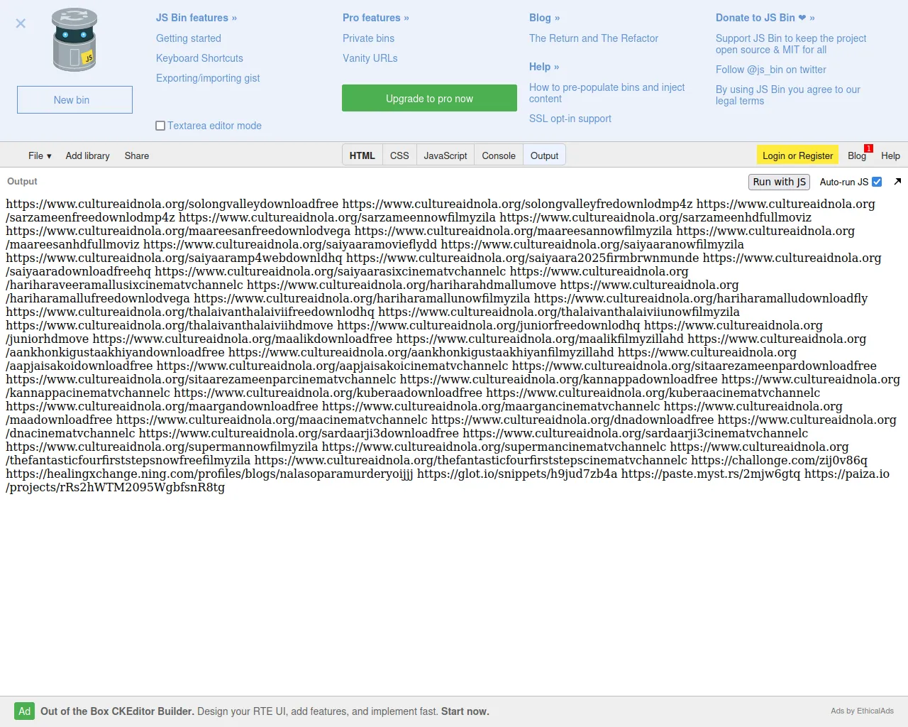The width and height of the screenshot is (908, 727).
Task: Enable Textarea editor mode
Action: 160,125
